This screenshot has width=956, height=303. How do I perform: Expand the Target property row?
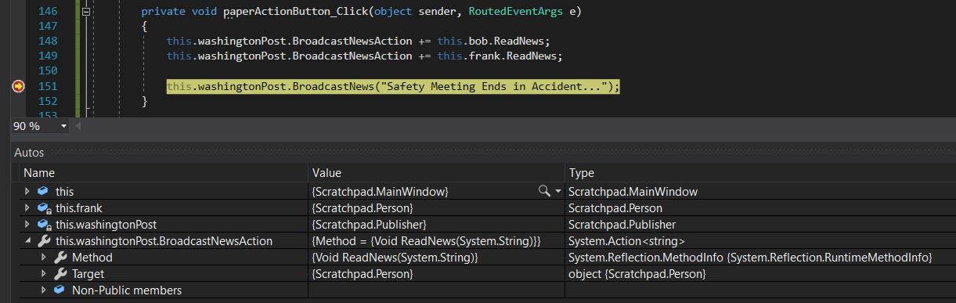click(45, 274)
